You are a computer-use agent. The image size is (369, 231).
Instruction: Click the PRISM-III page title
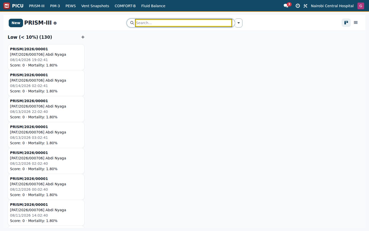point(38,23)
